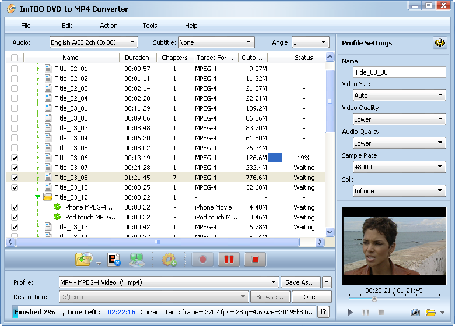455x326 pixels.
Task: Open the Help menu
Action: (191, 26)
